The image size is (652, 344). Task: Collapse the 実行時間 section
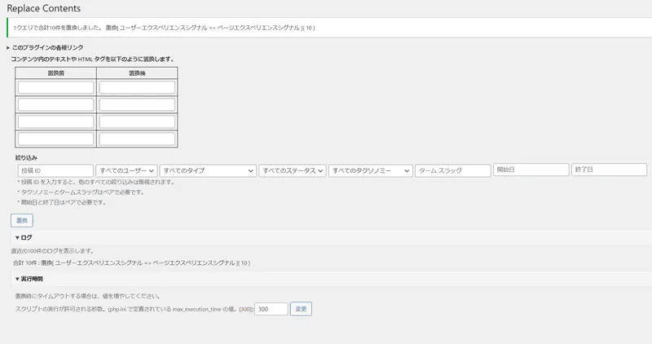(x=29, y=279)
